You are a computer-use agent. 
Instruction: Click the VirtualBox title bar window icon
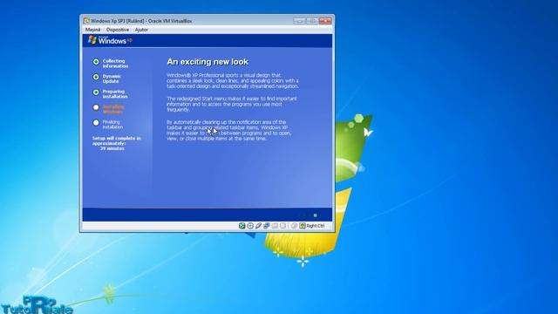(86, 21)
